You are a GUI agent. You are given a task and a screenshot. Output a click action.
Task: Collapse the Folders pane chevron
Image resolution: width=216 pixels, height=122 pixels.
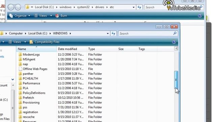pos(13,79)
